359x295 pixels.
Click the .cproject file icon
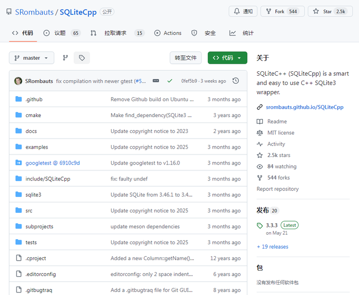pyautogui.click(x=19, y=258)
